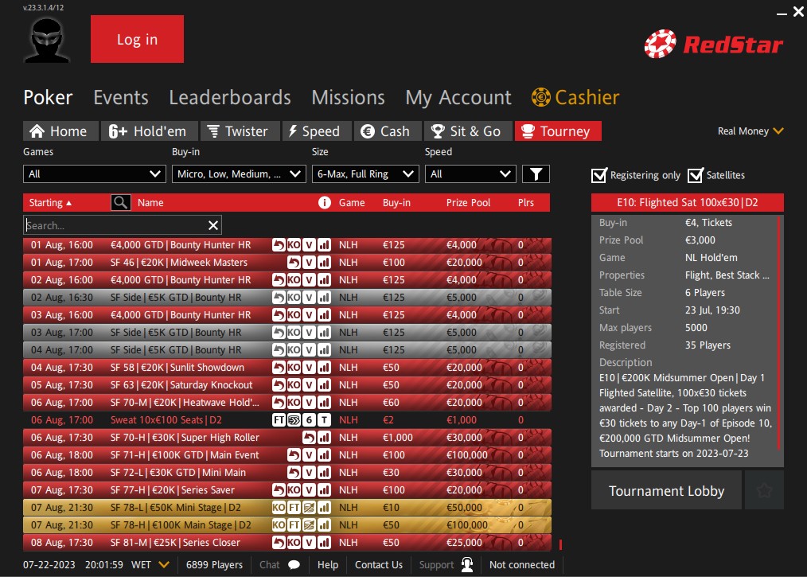Click the magnifier search icon beside Name
807x577 pixels.
point(120,202)
